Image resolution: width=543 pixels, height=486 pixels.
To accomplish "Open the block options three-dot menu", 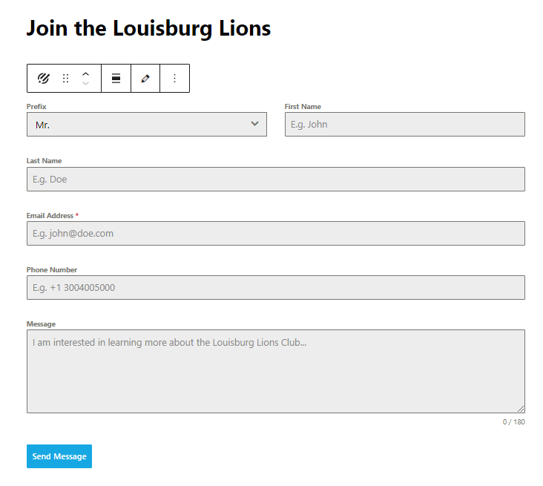I will tap(175, 78).
